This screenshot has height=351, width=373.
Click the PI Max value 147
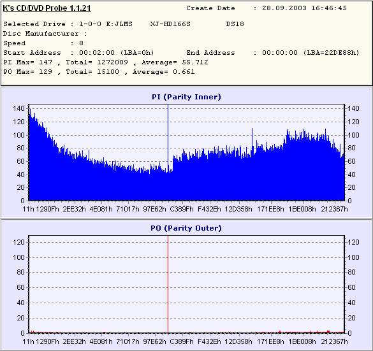pos(45,62)
